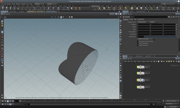The height and width of the screenshot is (108, 180).
Task: Play the timeline forward
Action: pos(10,101)
